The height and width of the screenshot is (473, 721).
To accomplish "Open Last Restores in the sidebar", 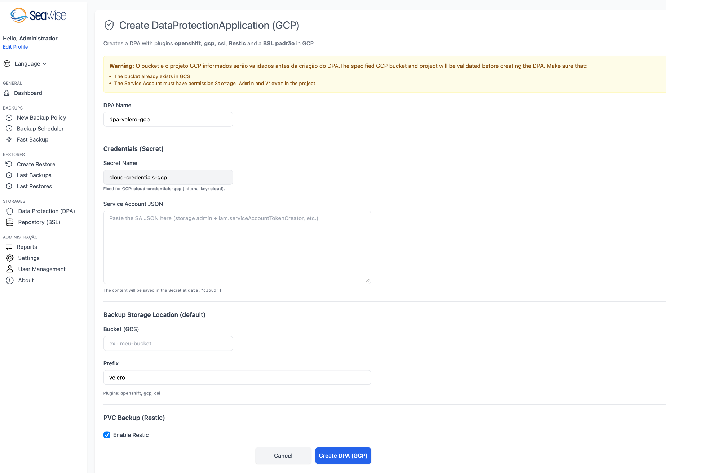I will click(x=34, y=186).
